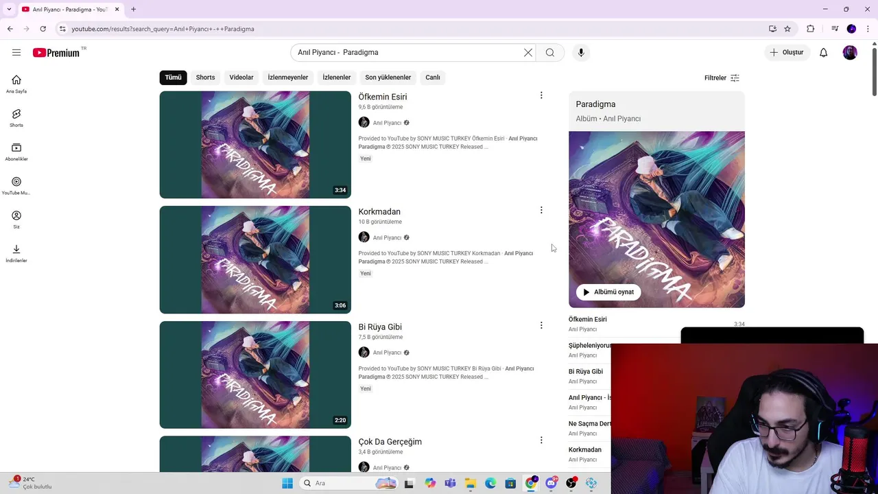Clear the search box with X icon
The image size is (878, 494).
tap(528, 52)
